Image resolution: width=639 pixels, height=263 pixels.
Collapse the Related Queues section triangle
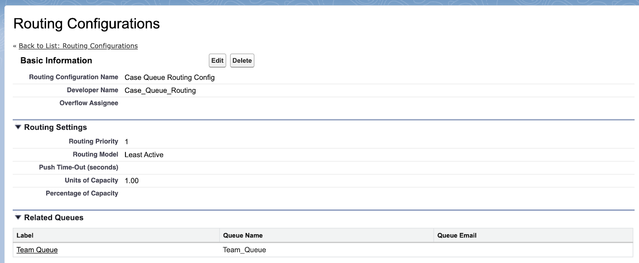click(18, 218)
